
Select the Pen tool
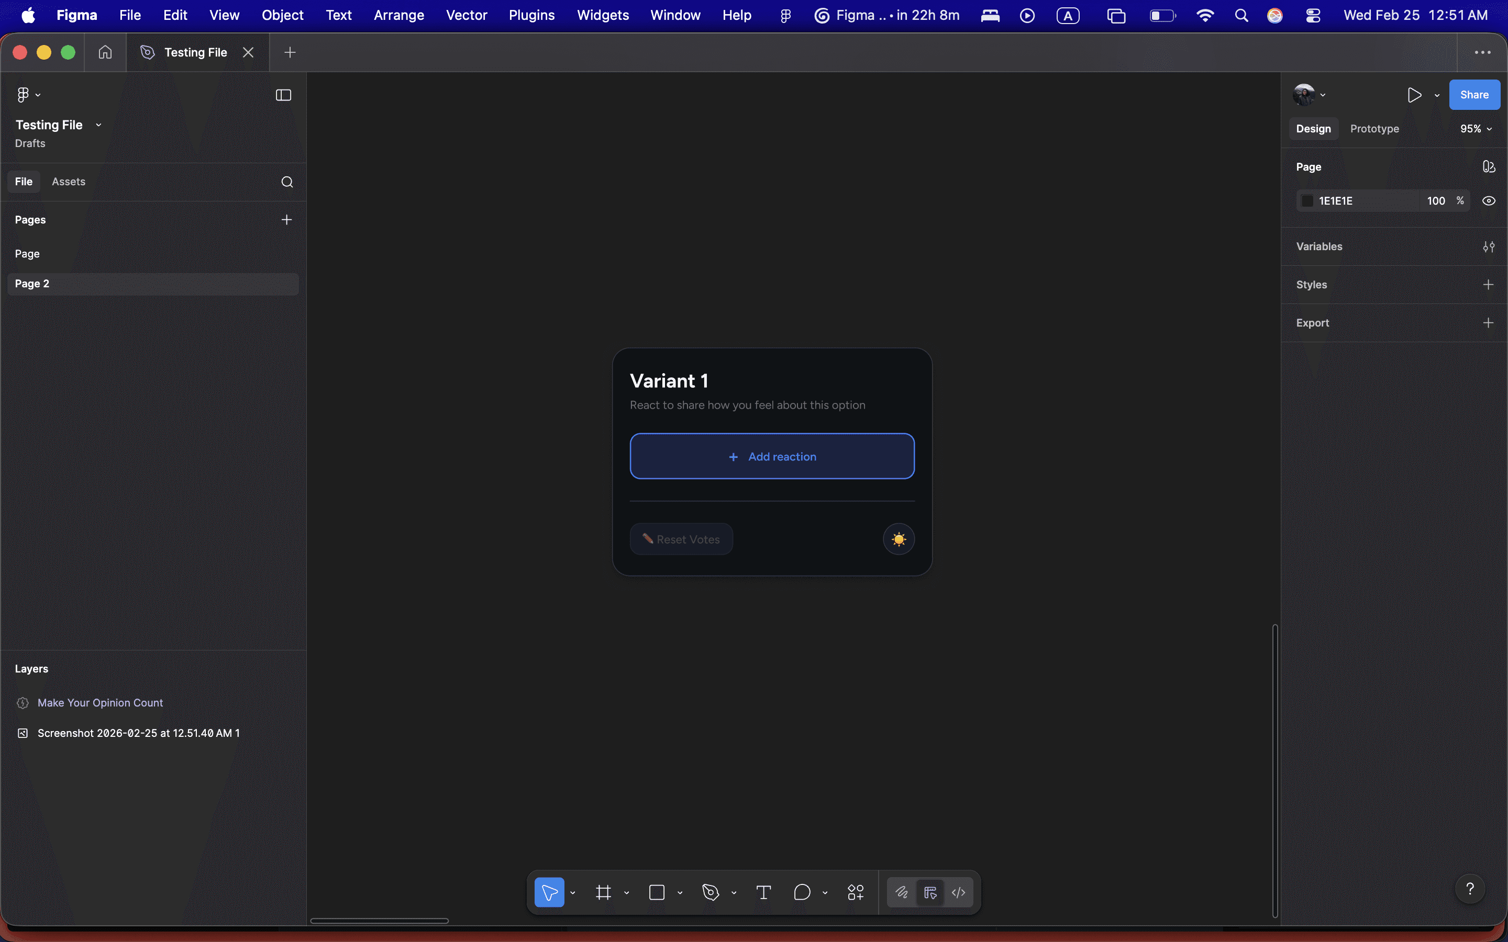coord(711,892)
